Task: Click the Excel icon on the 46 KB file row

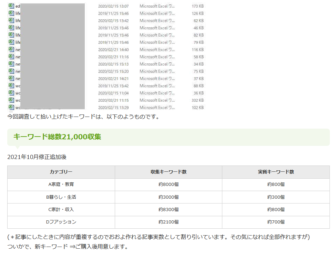Action: coord(10,28)
